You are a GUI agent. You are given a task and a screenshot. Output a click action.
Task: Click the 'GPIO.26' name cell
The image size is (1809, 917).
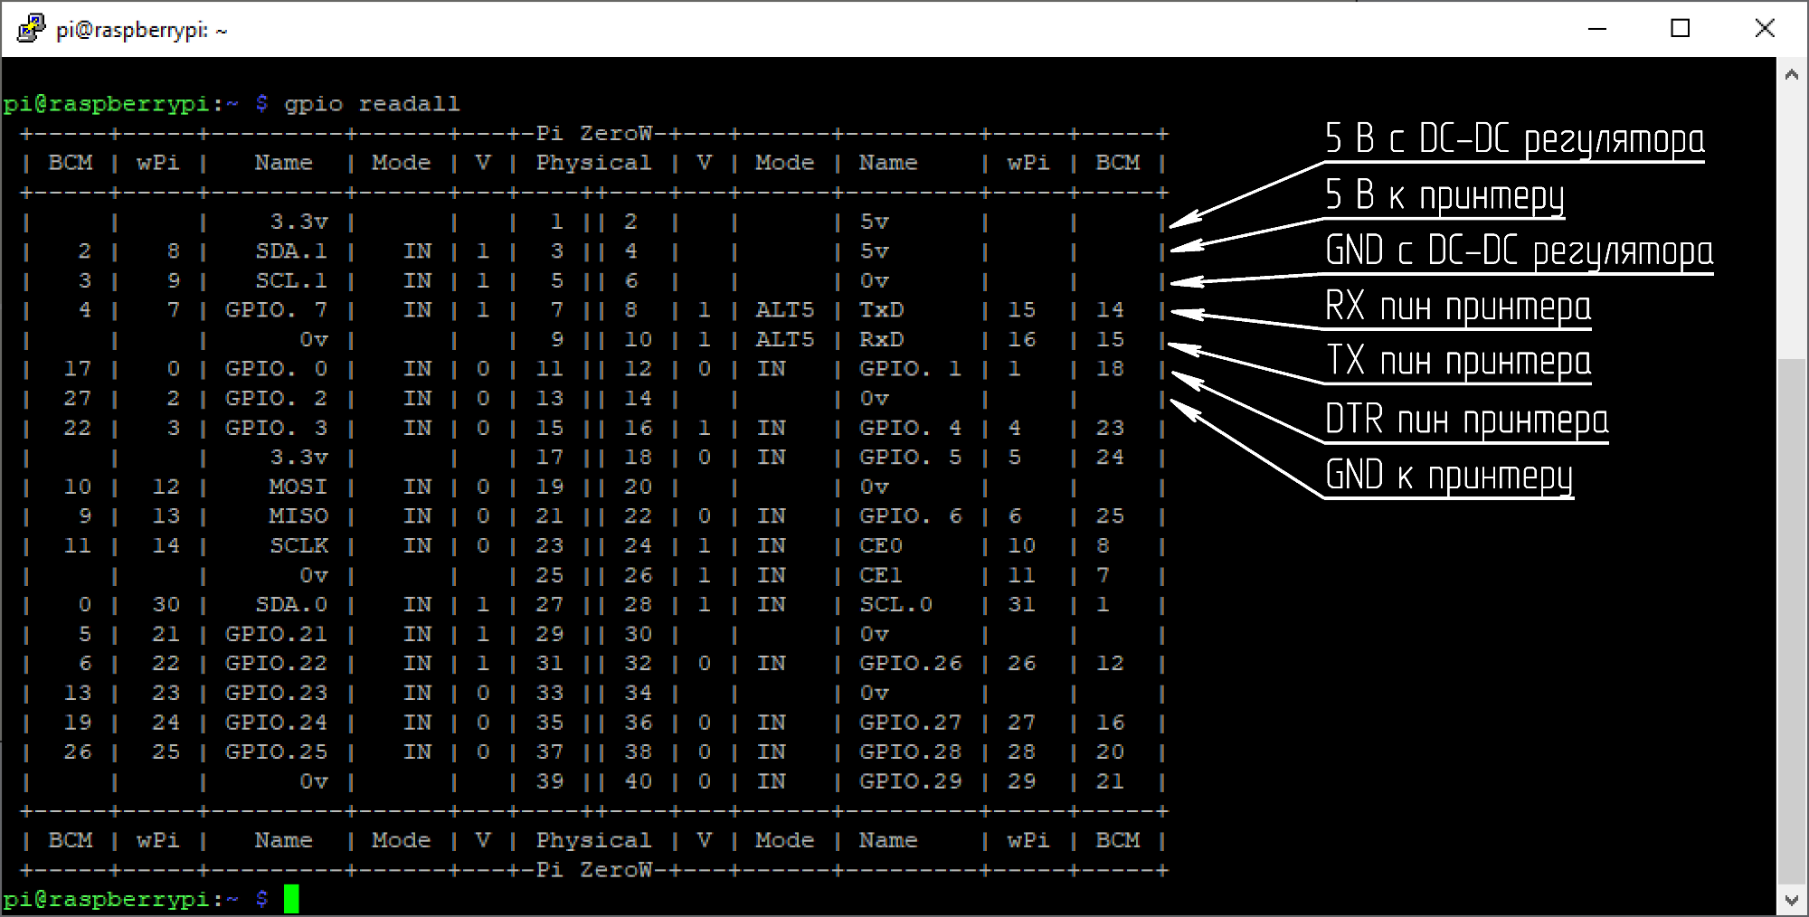911,663
